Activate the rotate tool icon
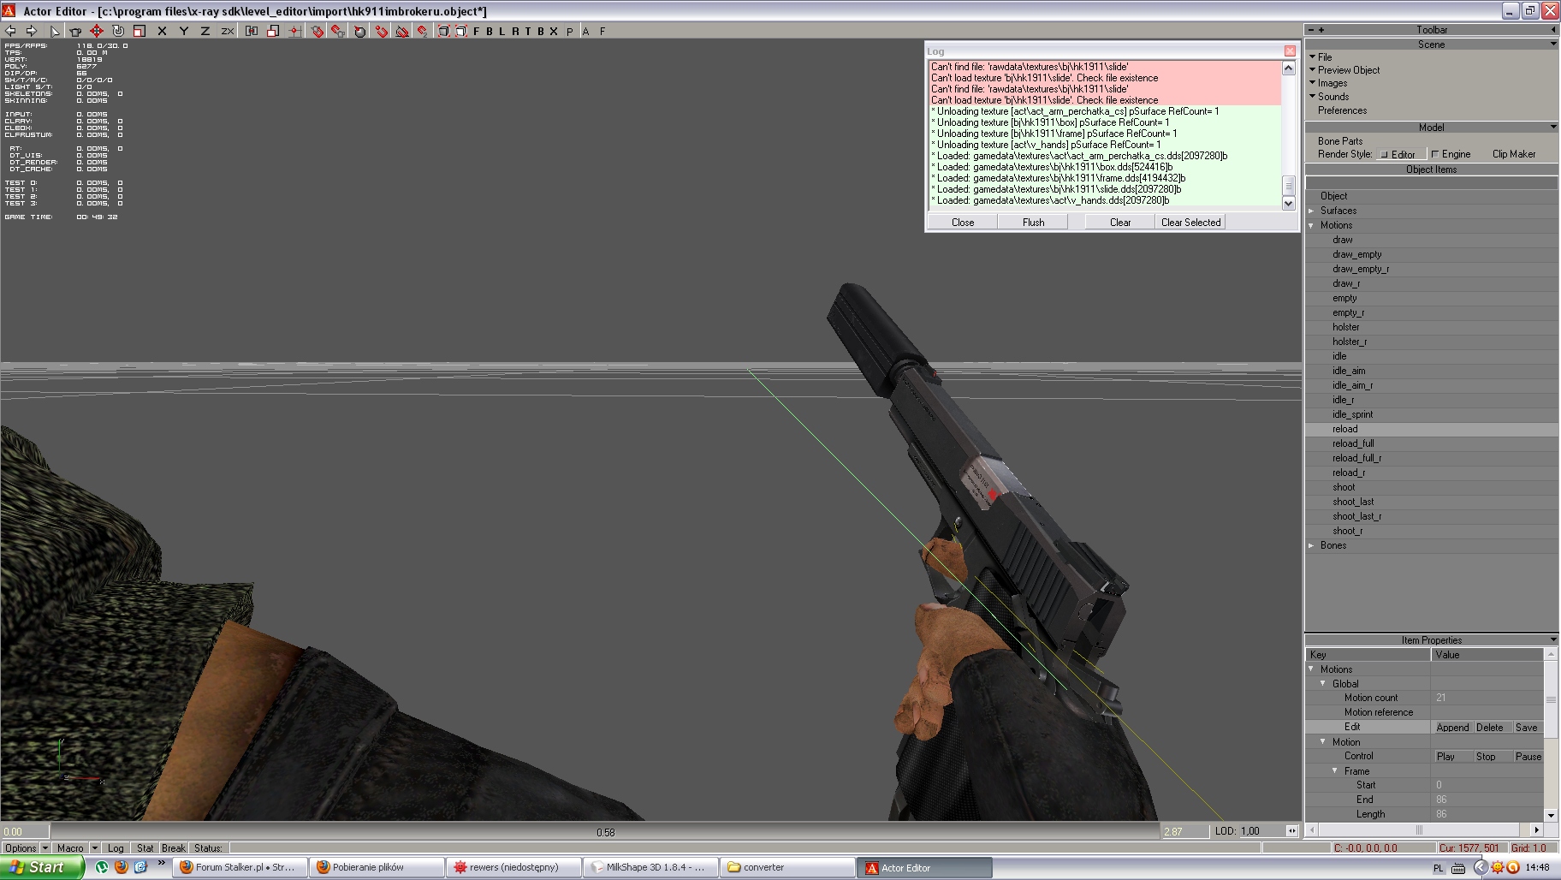 click(118, 31)
